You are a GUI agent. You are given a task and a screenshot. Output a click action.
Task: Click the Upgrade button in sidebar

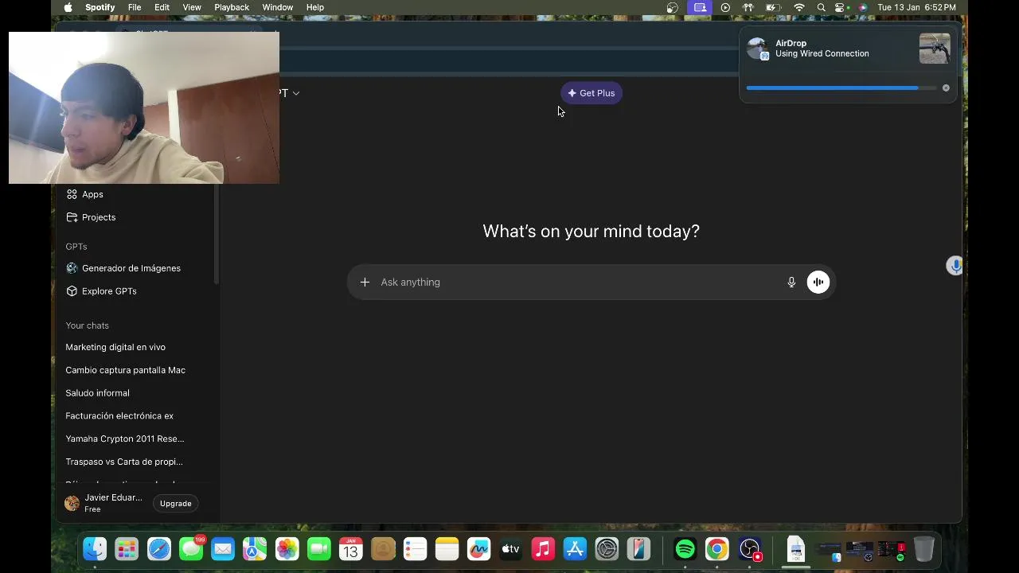[x=176, y=504]
